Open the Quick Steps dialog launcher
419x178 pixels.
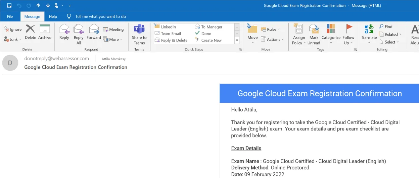[240, 50]
